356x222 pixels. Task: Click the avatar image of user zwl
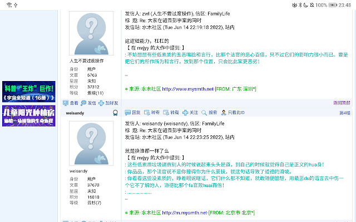[x=91, y=33]
